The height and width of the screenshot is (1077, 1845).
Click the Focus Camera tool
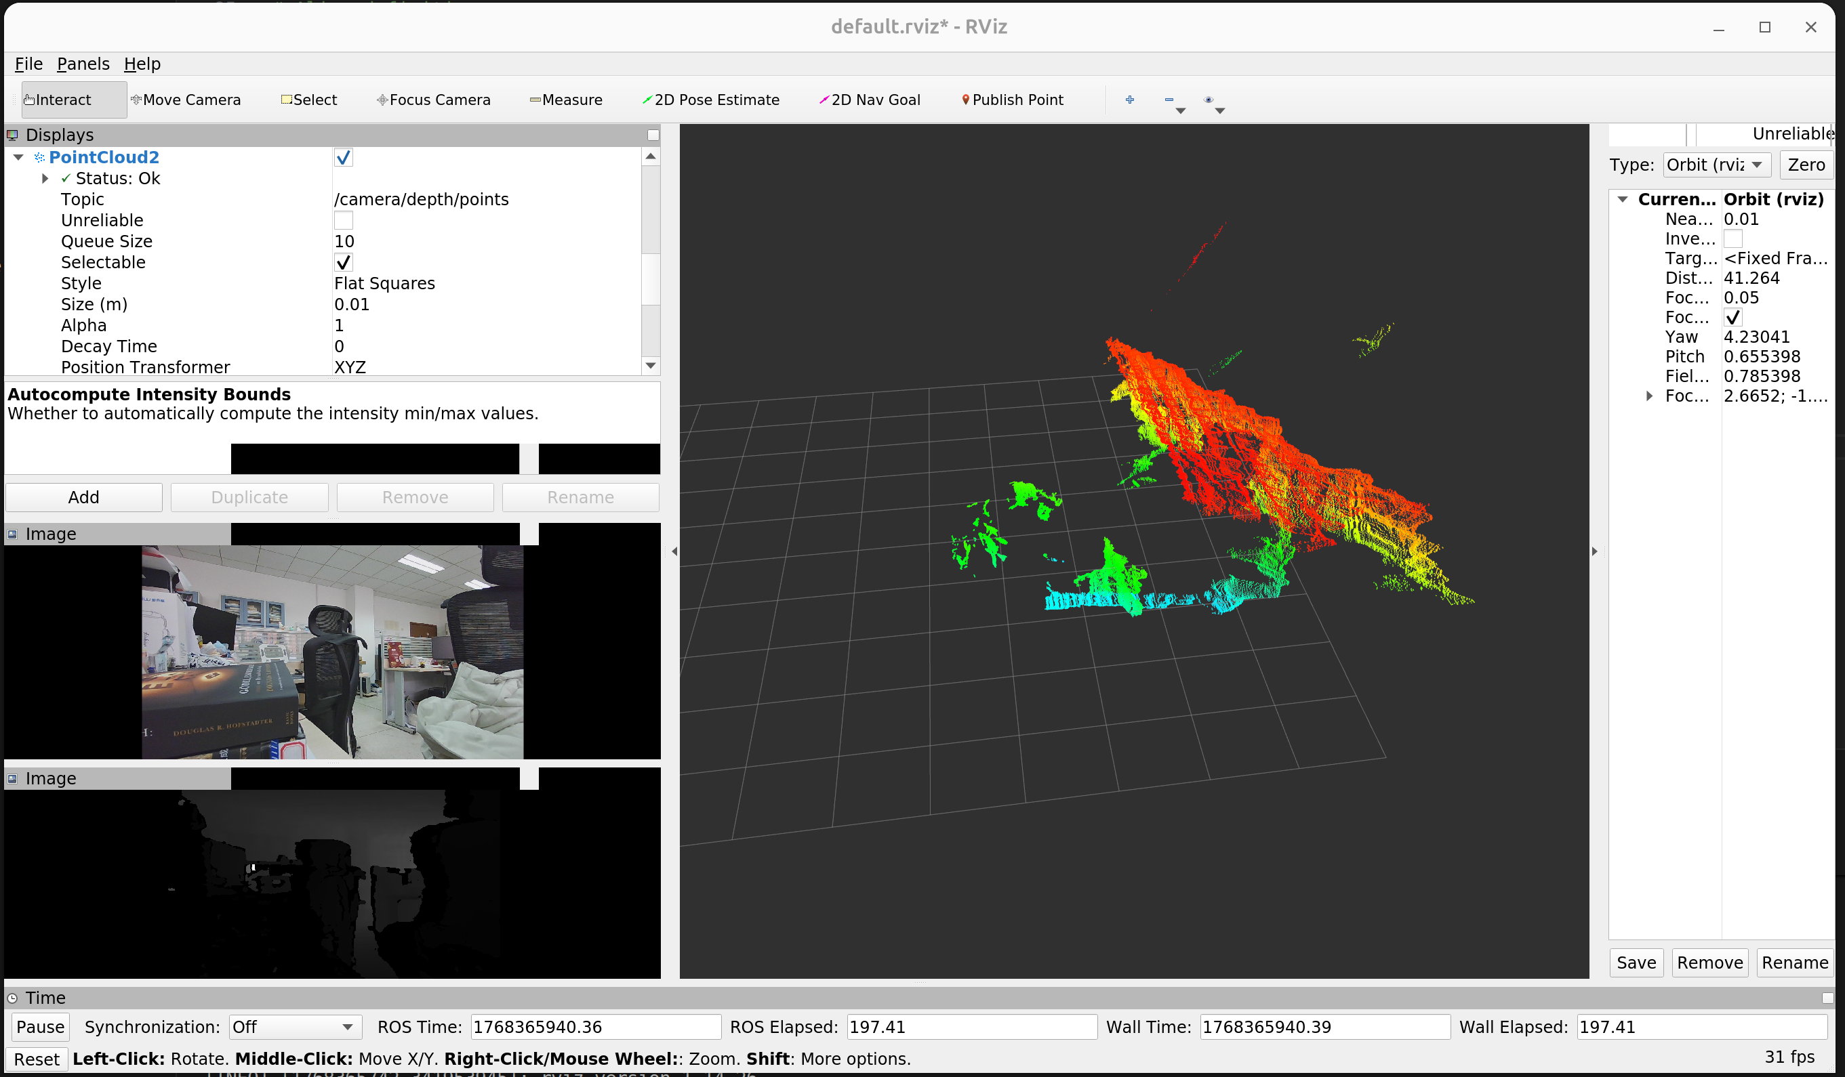[x=433, y=100]
